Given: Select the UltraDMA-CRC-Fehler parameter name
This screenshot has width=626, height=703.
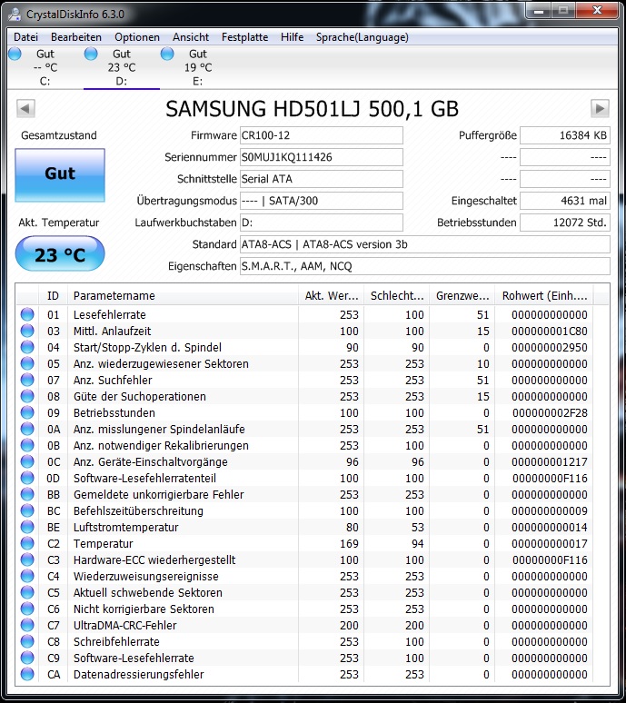Looking at the screenshot, I should pos(125,626).
